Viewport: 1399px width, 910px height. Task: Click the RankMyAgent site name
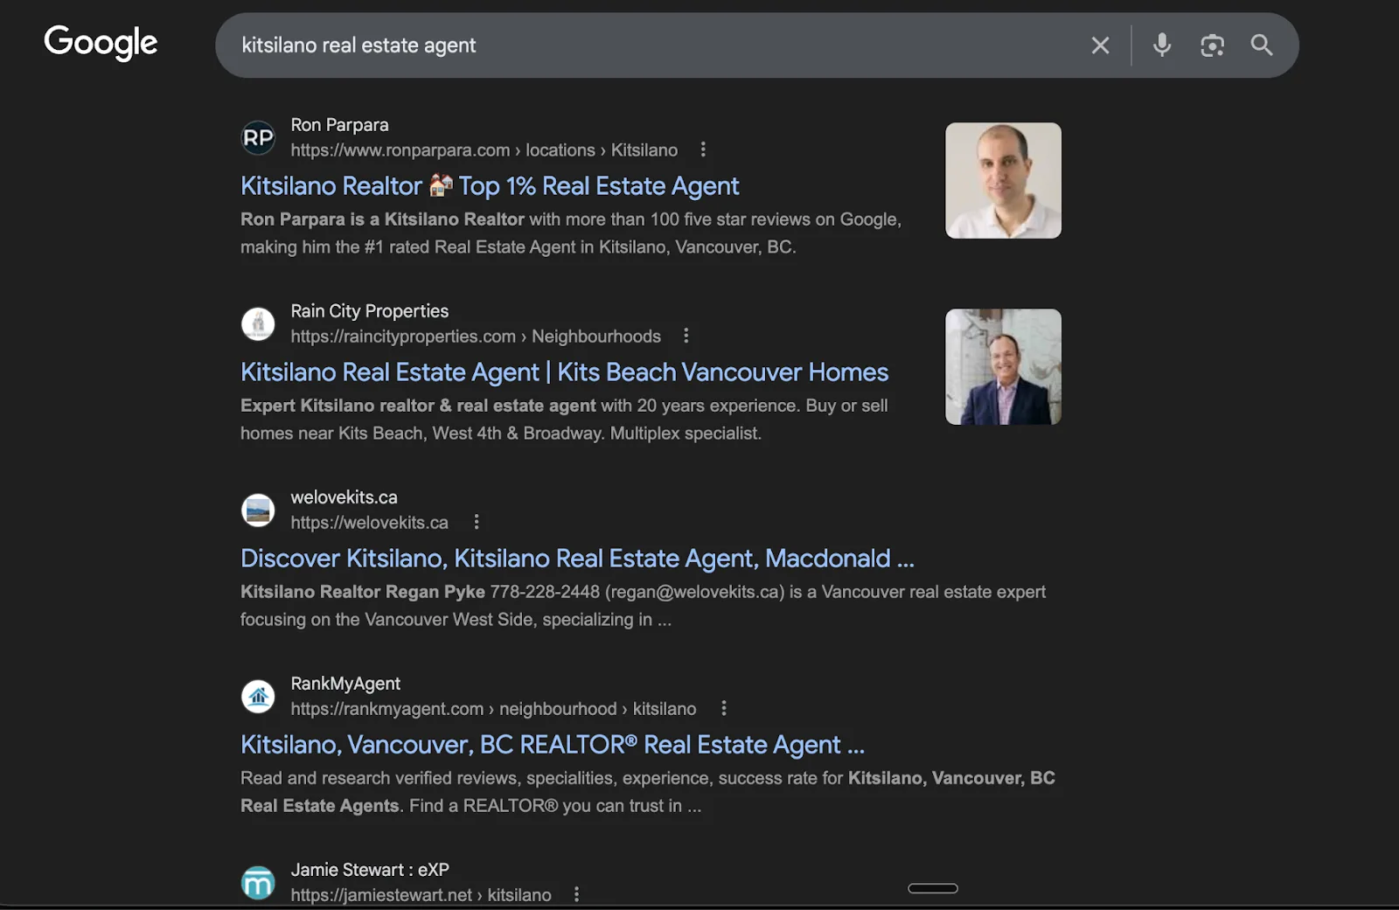pyautogui.click(x=345, y=684)
